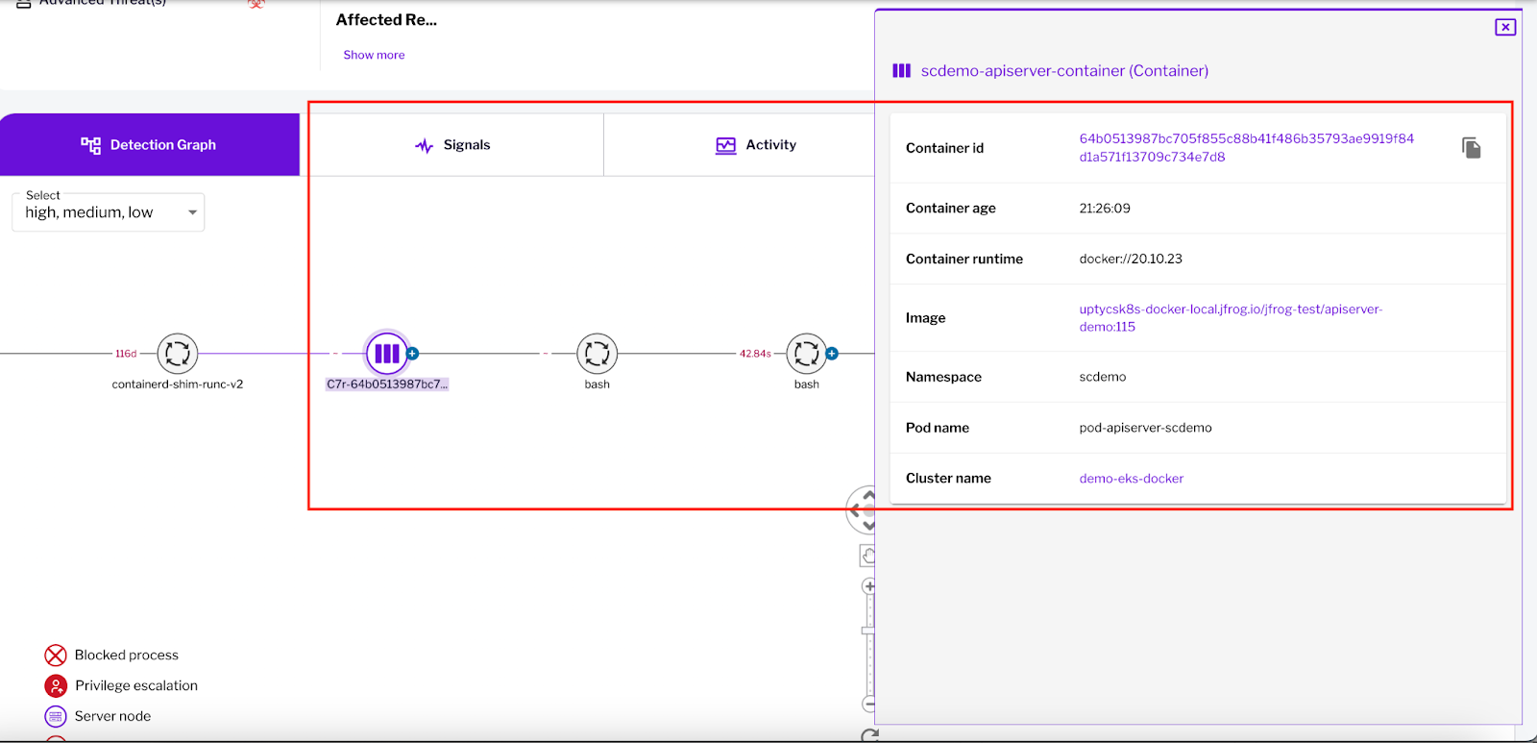Open the apiserver-demo:115 image link
Screen dimensions: 1537x743
(1231, 318)
